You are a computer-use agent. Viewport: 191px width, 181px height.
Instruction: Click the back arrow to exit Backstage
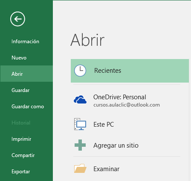tap(17, 19)
